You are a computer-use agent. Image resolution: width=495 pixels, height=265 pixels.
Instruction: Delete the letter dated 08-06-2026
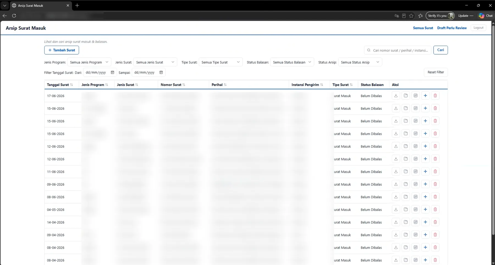click(435, 197)
